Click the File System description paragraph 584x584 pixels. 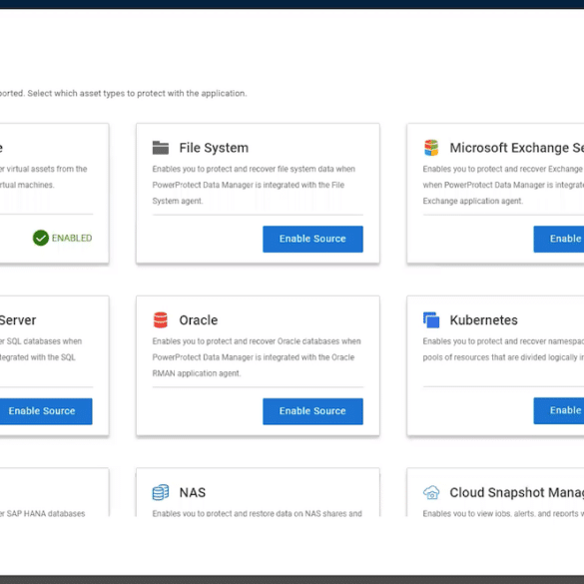tap(254, 185)
